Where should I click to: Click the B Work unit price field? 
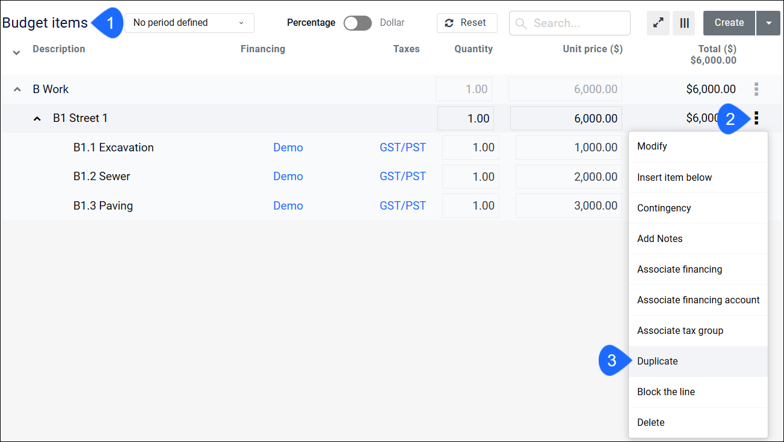pyautogui.click(x=565, y=89)
